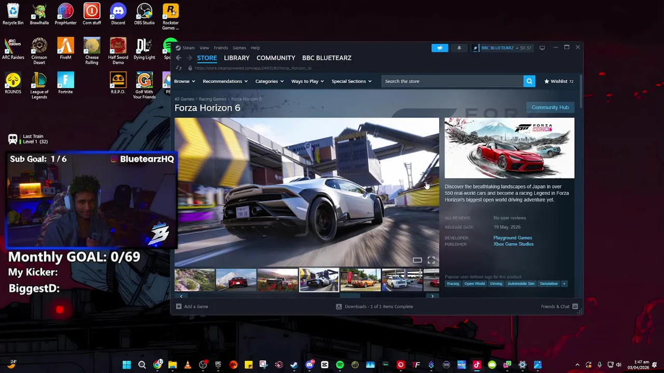Open the Friends menu

[221, 48]
